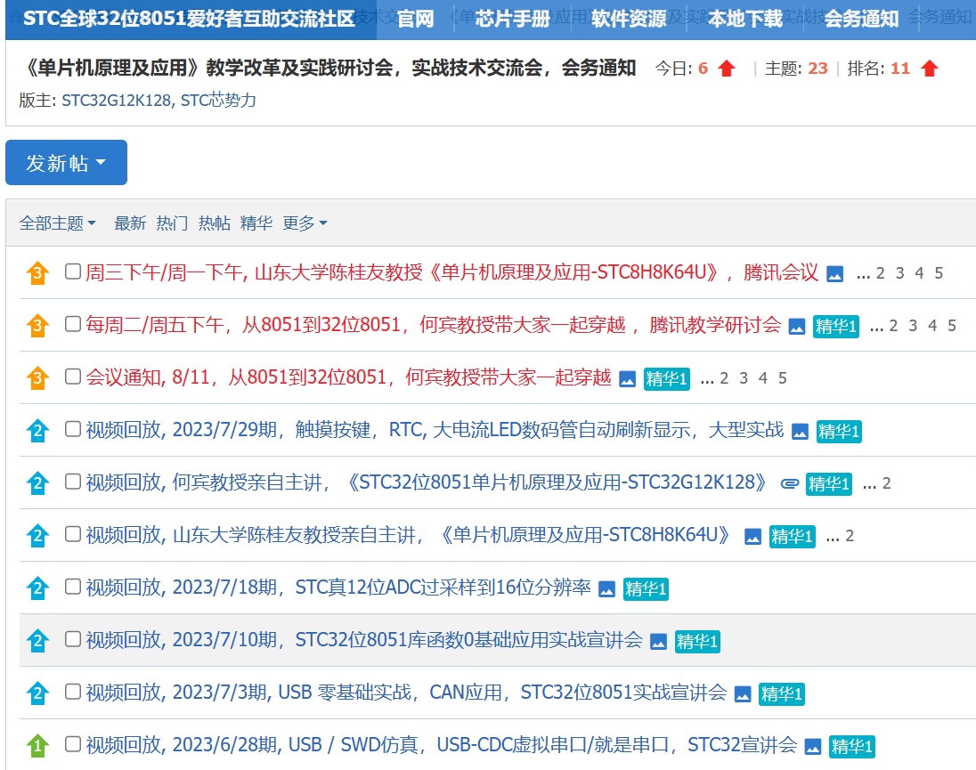Go to page 2 of the 山东大学陈桂友教授亲自主讲 thread
976x770 pixels.
click(x=850, y=536)
